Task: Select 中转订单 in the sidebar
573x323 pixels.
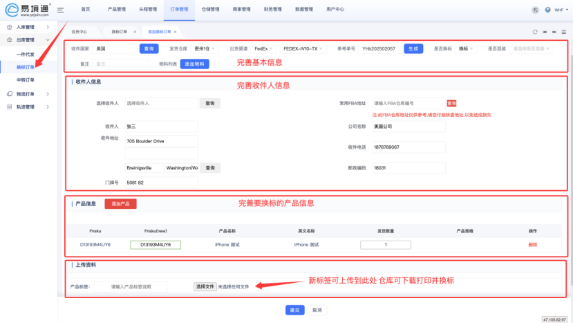Action: (x=26, y=80)
